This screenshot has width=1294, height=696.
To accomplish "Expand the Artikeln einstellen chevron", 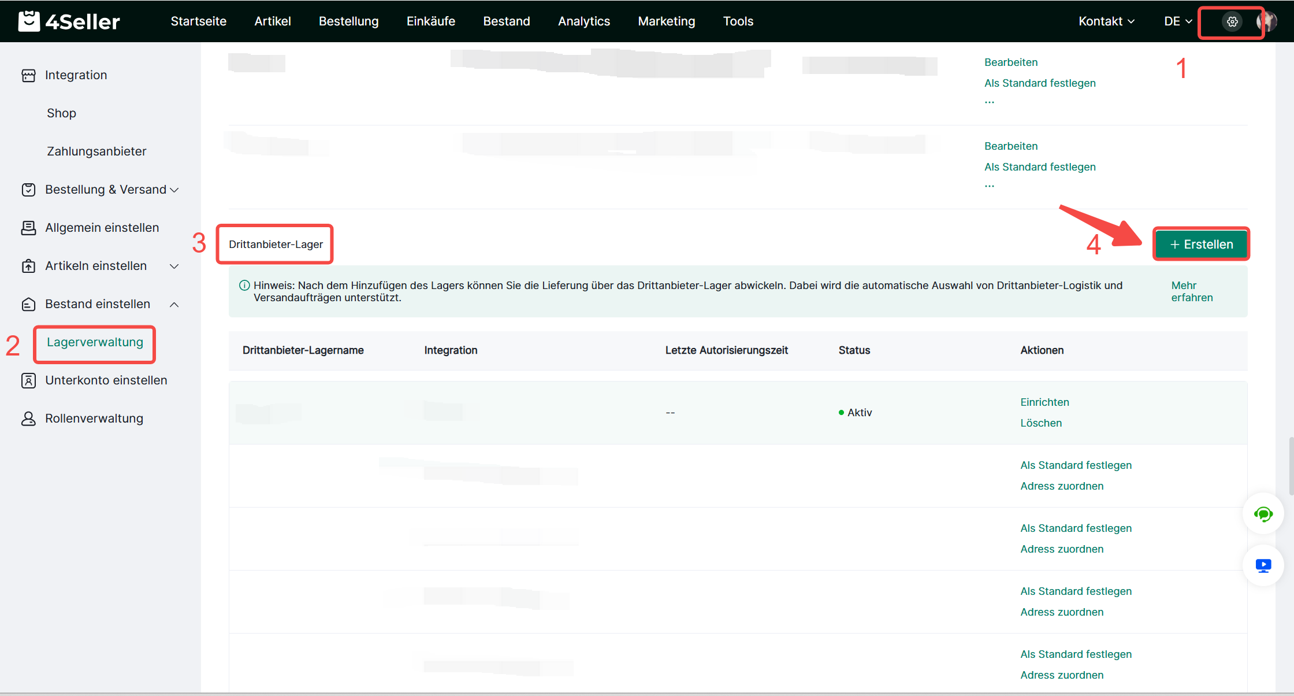I will [174, 266].
